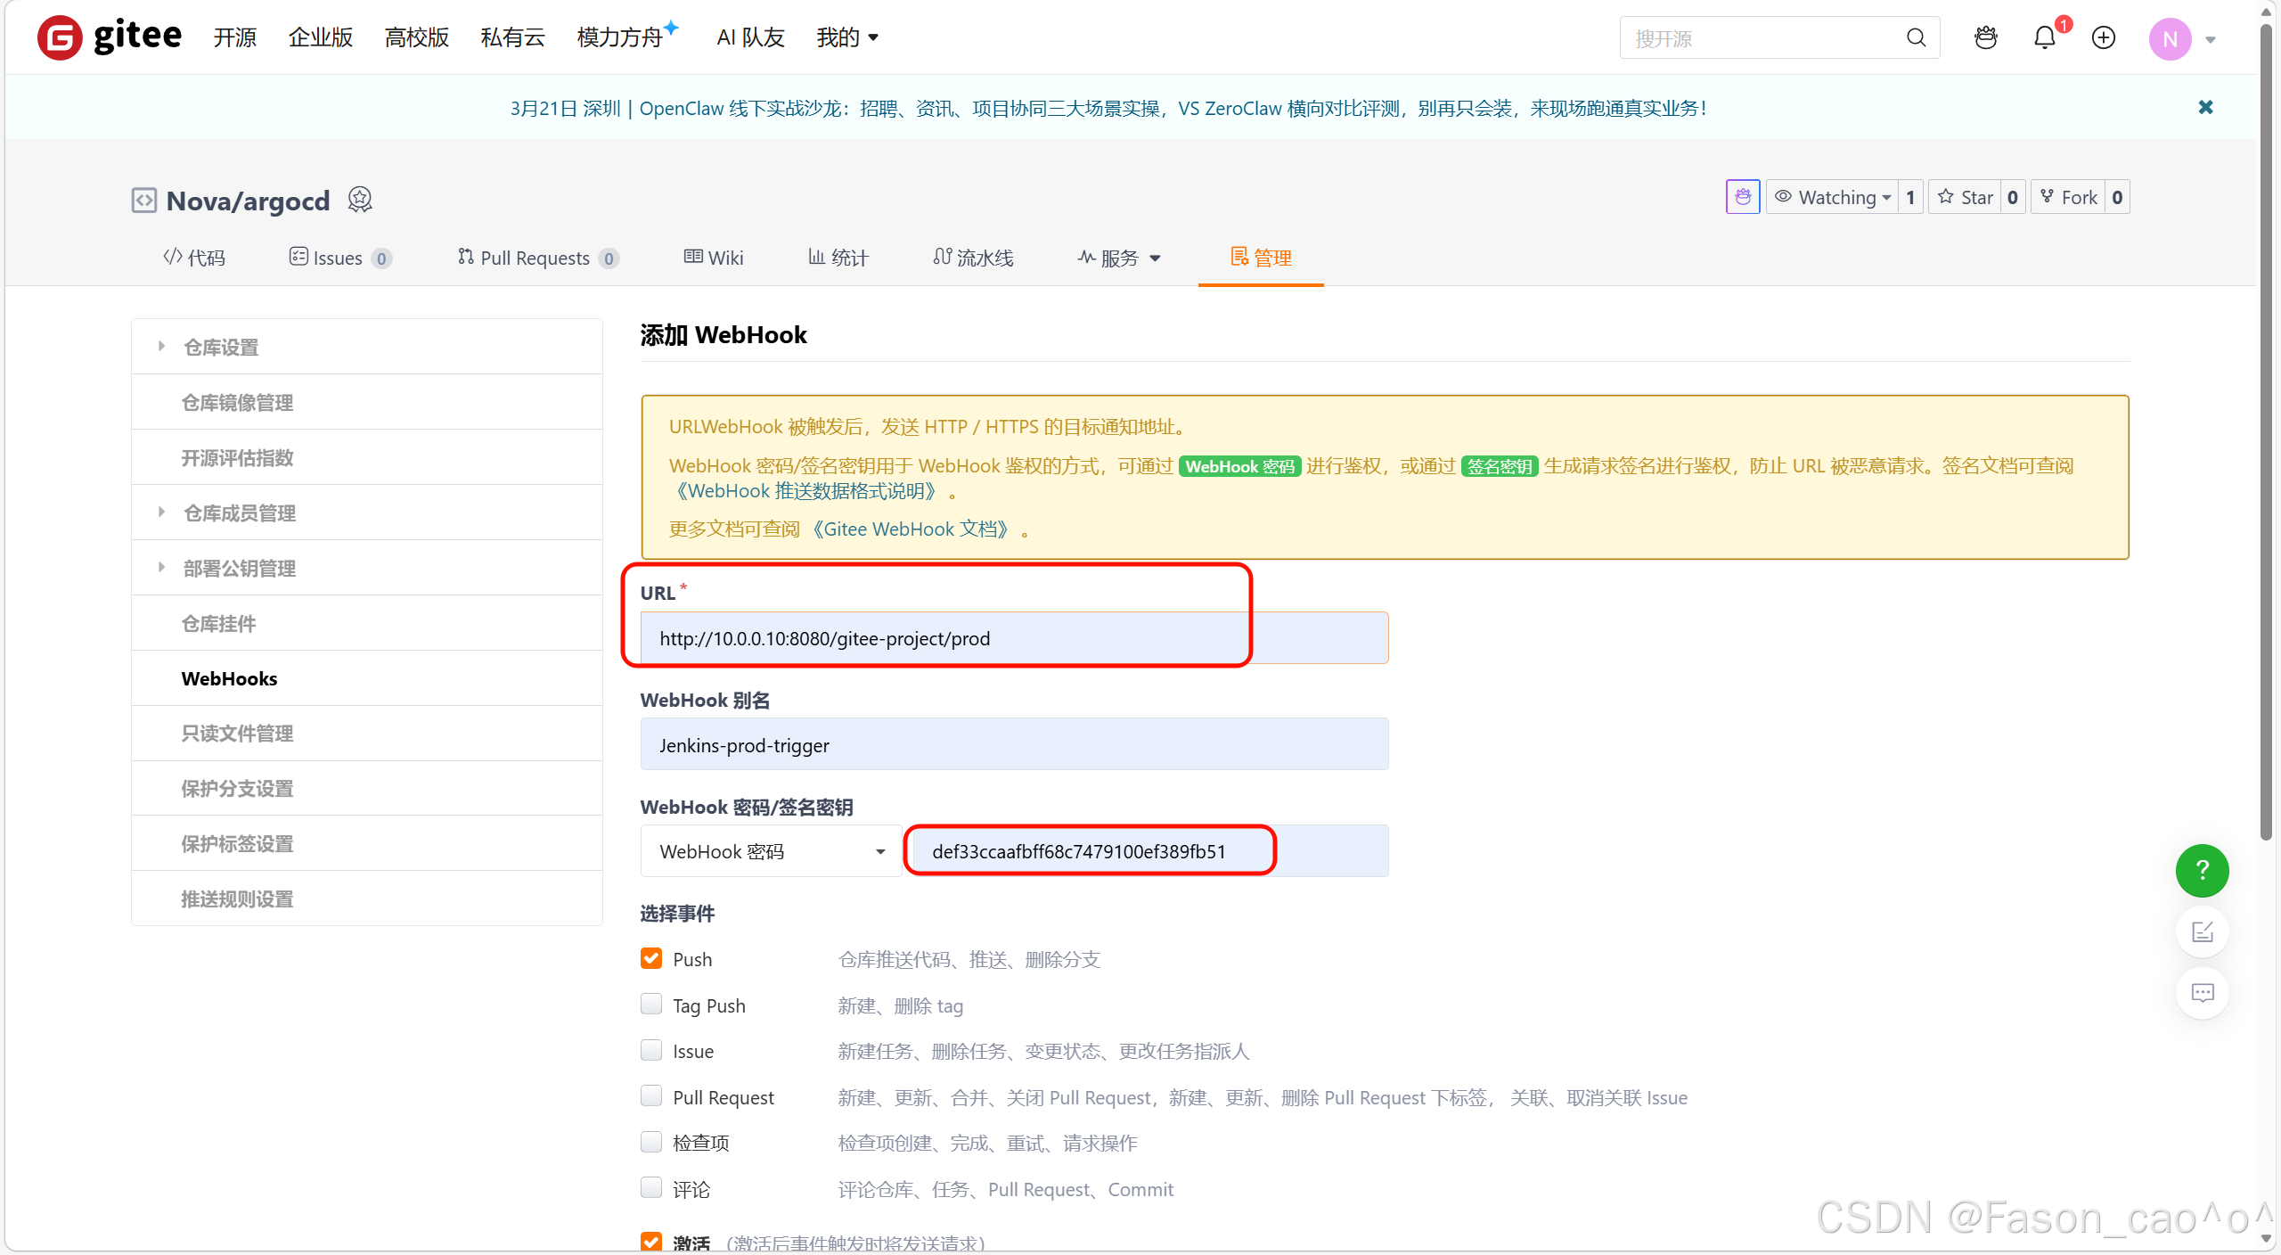Open the Issues tab
Image resolution: width=2281 pixels, height=1255 pixels.
click(339, 258)
